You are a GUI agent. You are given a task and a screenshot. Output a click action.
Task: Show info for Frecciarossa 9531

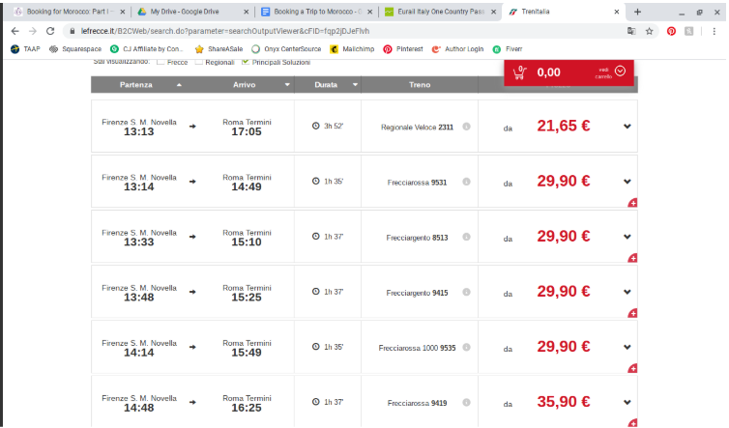466,182
